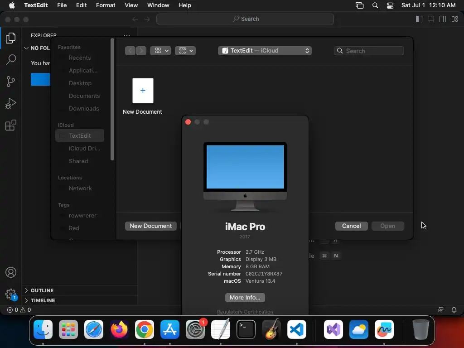Click the VS Code command center search field

245,19
